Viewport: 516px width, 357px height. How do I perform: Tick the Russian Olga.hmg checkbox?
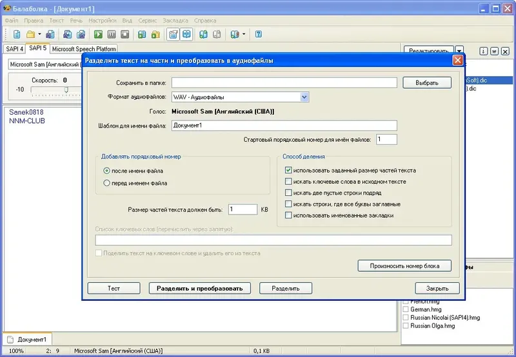tap(406, 326)
